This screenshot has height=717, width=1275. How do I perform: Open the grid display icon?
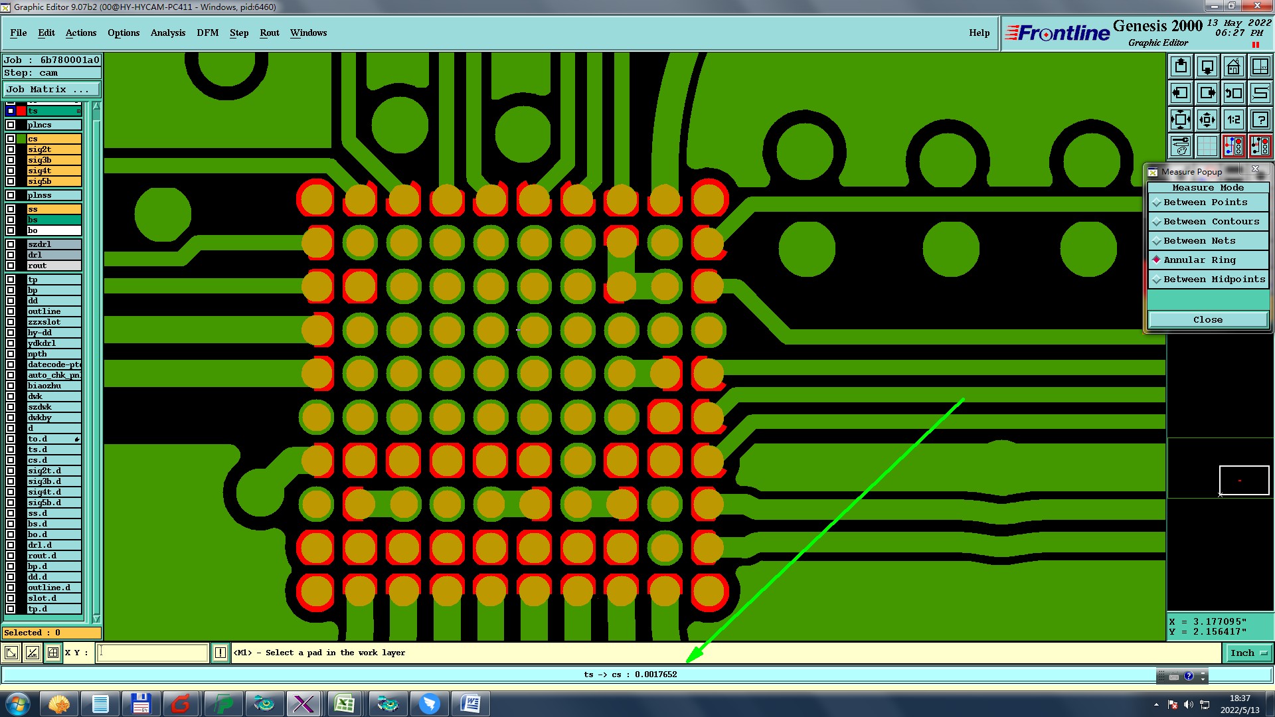tap(1207, 146)
